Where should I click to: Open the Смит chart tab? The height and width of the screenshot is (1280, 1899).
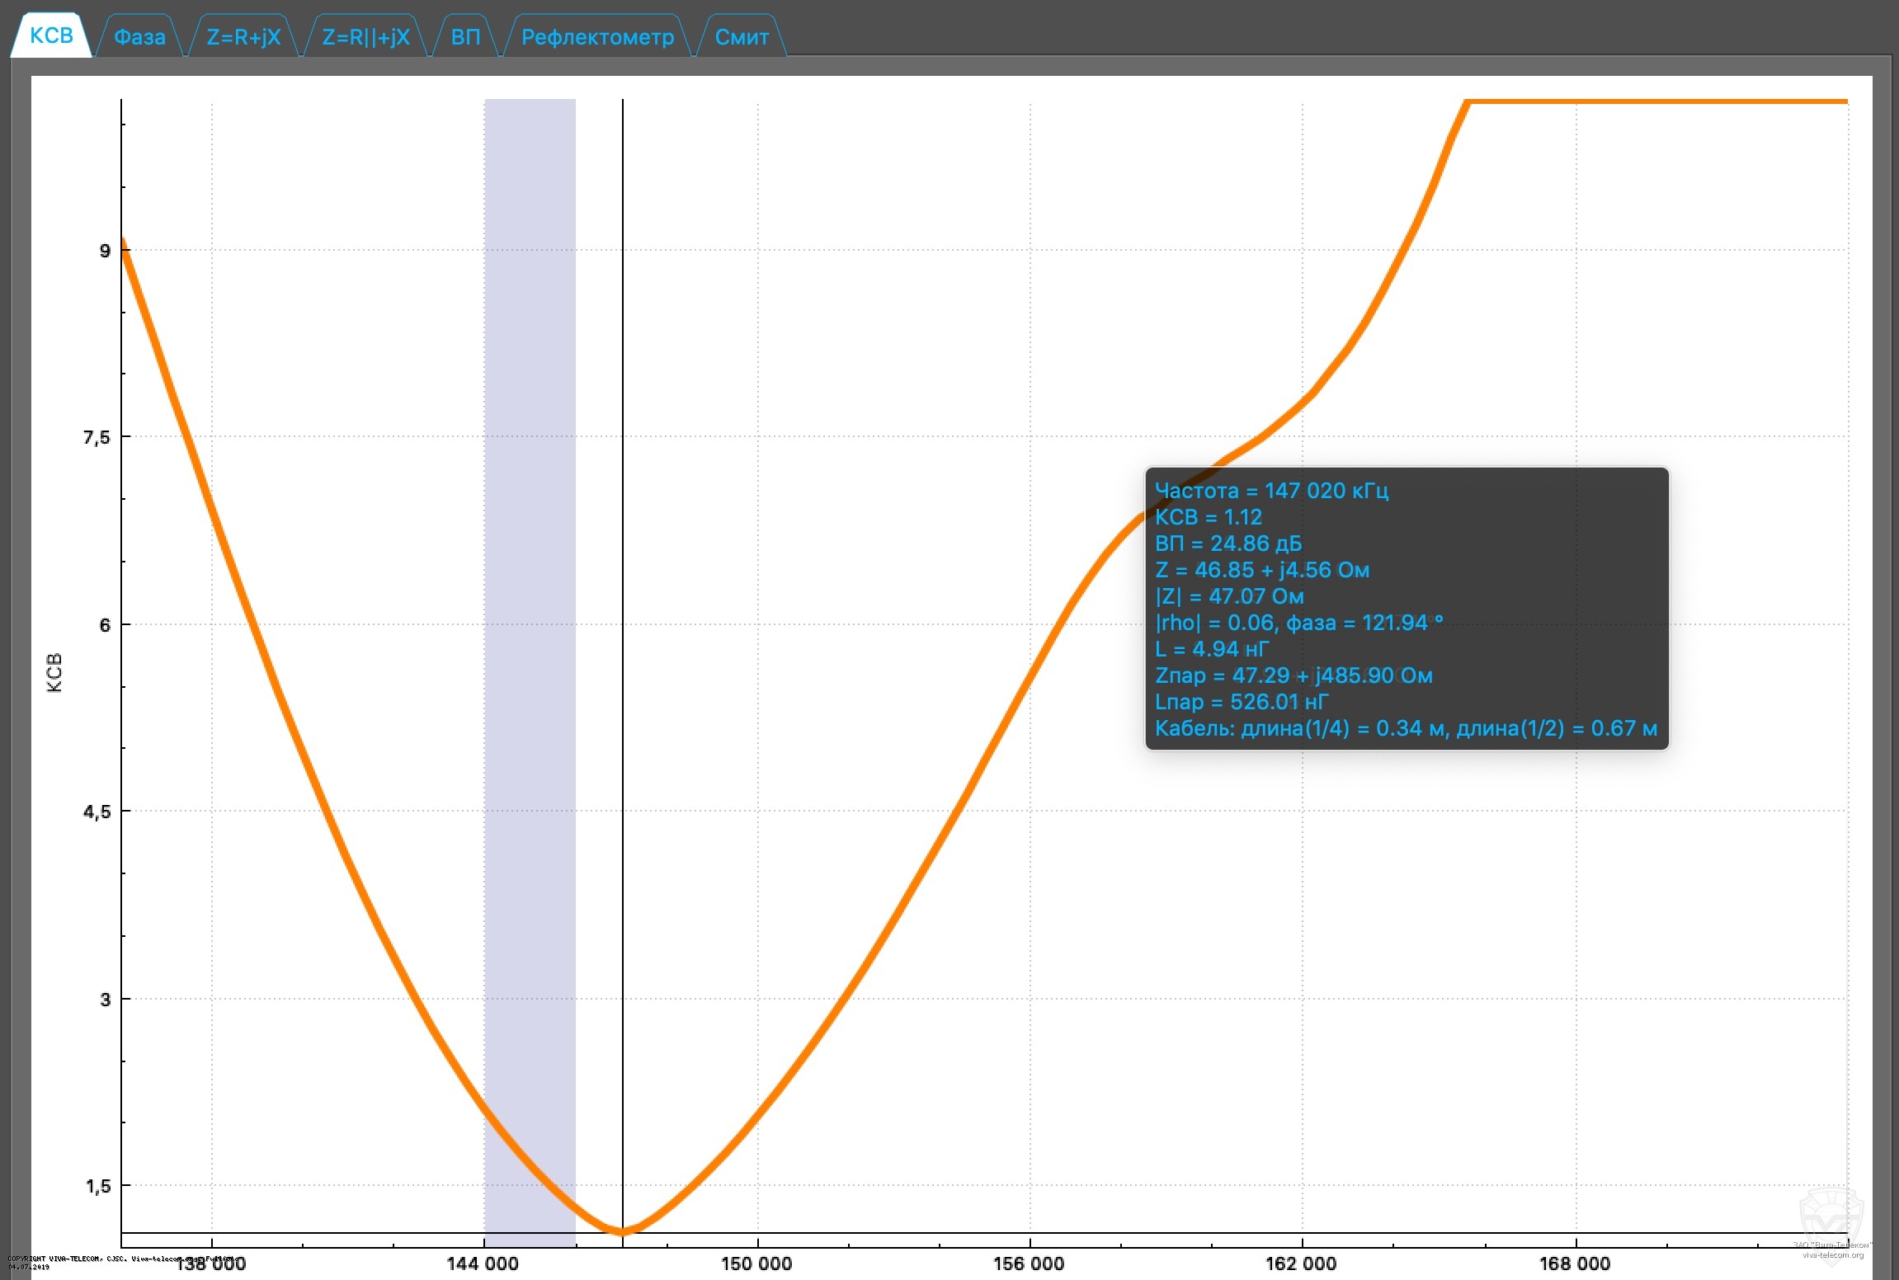(741, 37)
